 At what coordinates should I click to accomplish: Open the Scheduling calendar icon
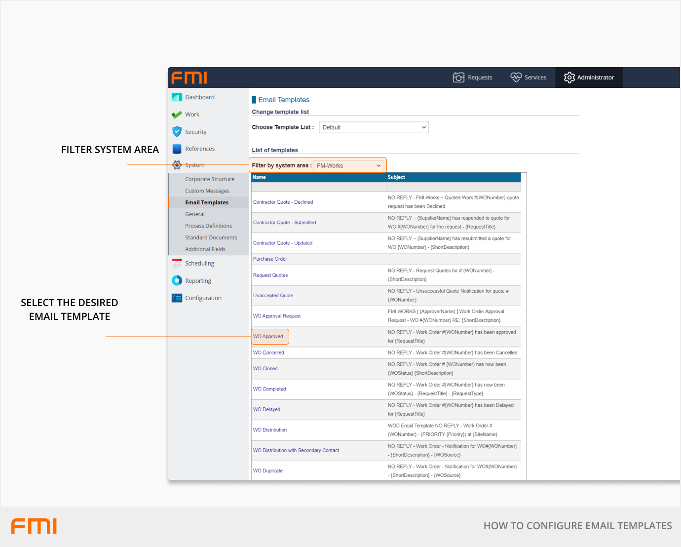click(177, 263)
